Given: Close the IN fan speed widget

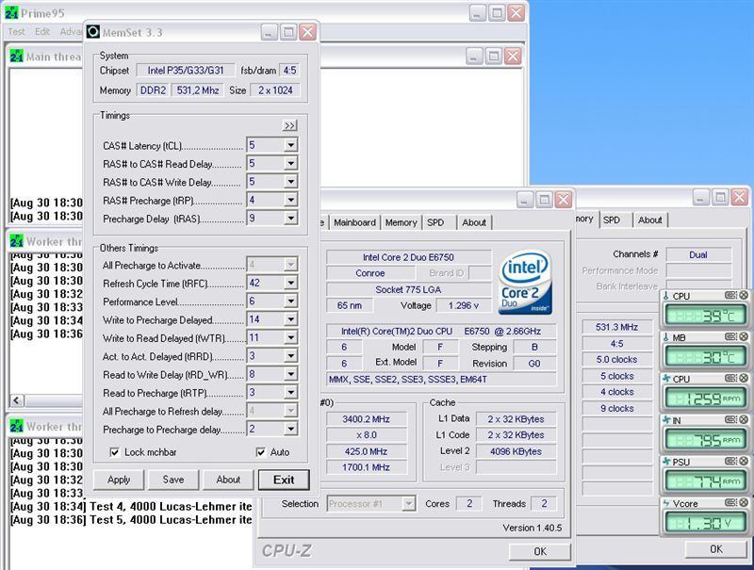Looking at the screenshot, I should [744, 419].
